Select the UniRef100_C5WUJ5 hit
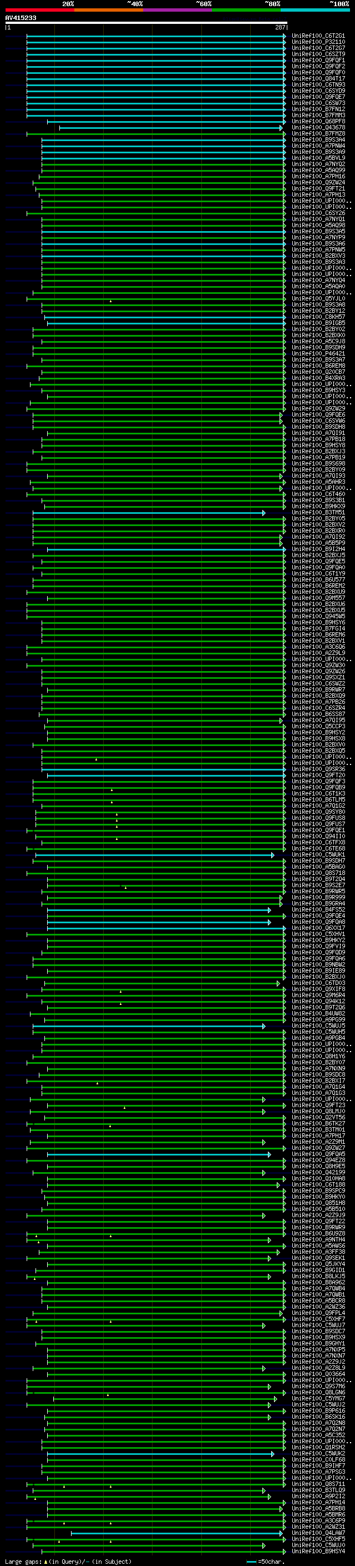This screenshot has height=1566, width=355. pyautogui.click(x=318, y=1026)
